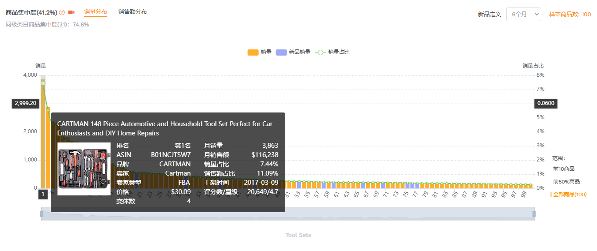This screenshot has height=251, width=597.
Task: Click the help question mark icon
Action: click(62, 12)
